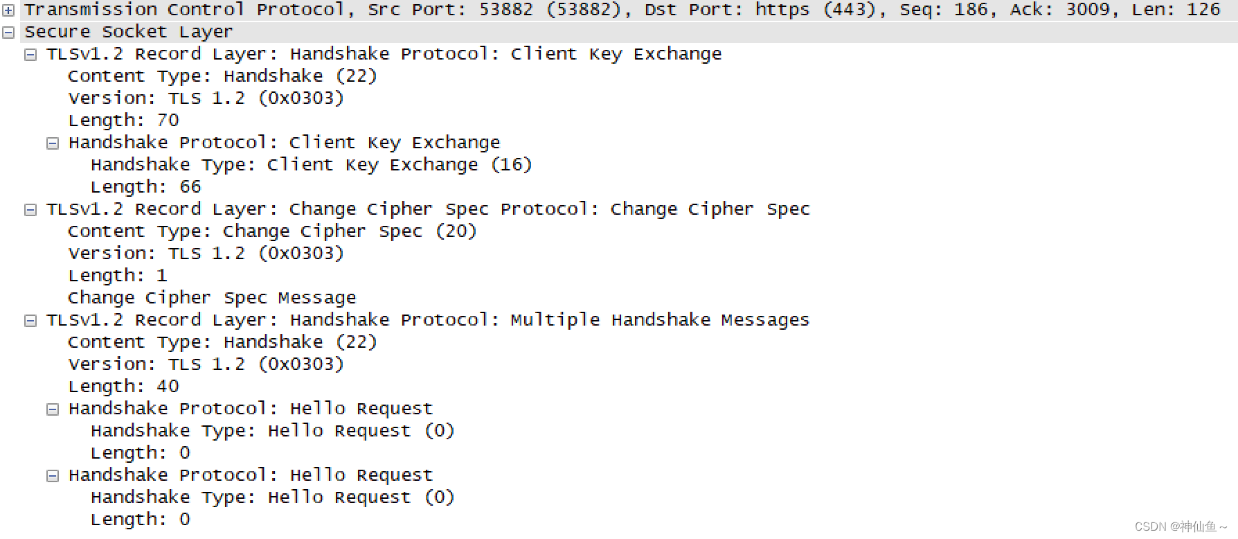Select the Length: 40 field
The width and height of the screenshot is (1238, 539).
tap(123, 386)
